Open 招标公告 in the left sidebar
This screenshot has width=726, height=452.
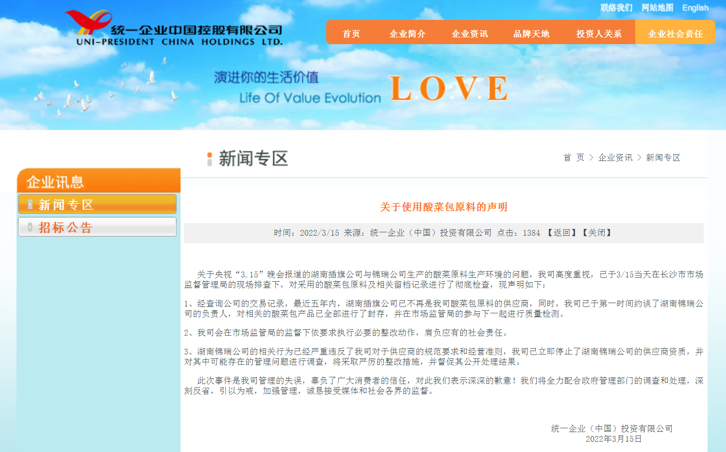[x=97, y=227]
